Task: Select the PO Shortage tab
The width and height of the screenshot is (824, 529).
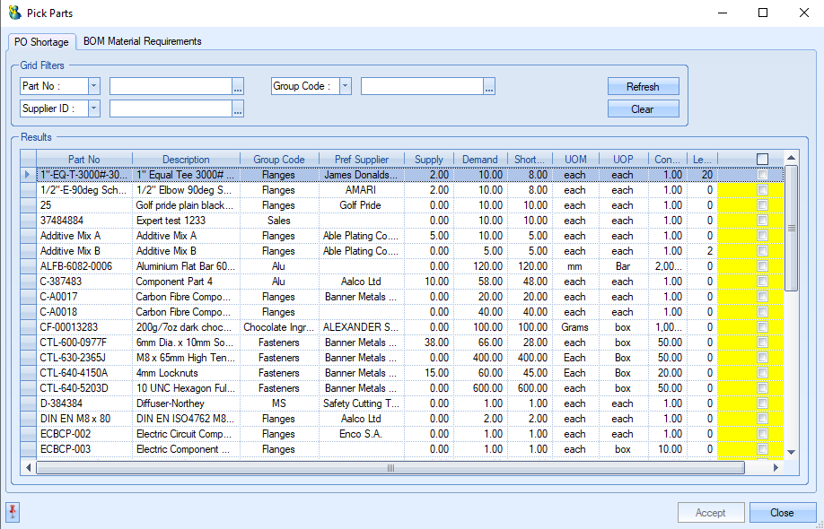Action: (x=41, y=42)
